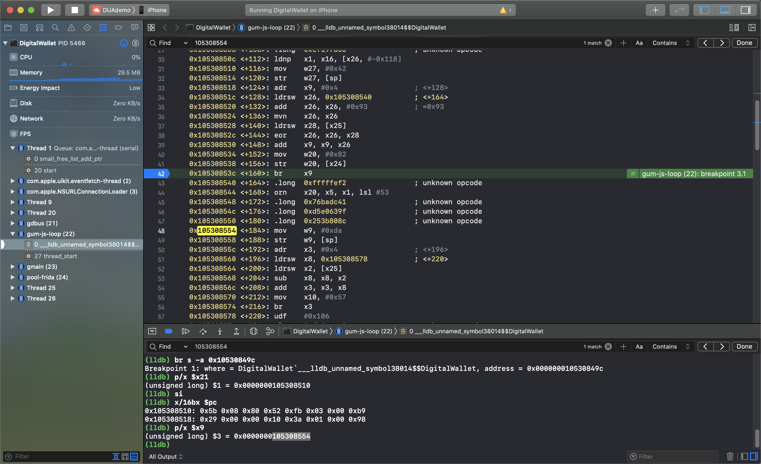Click the Debug View Hierarchy icon

click(x=253, y=331)
